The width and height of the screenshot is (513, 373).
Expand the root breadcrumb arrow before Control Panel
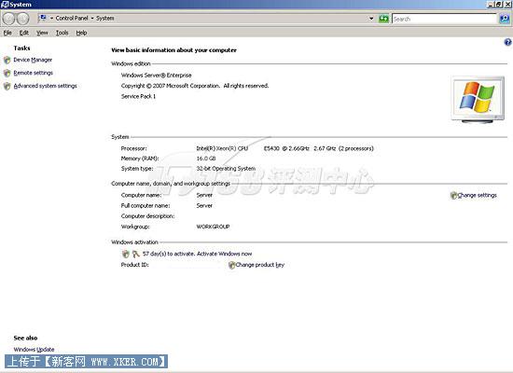[51, 19]
